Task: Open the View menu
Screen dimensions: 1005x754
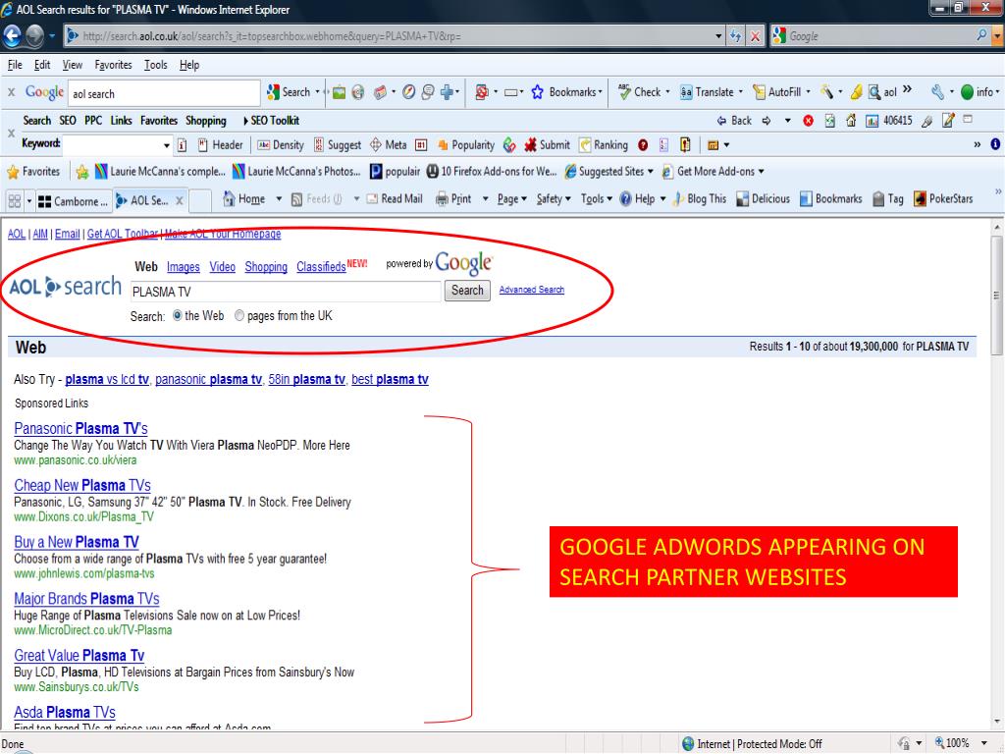Action: (73, 65)
